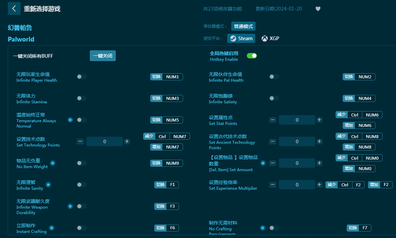Click the 切换 NUM2 hotkey button

(359, 77)
